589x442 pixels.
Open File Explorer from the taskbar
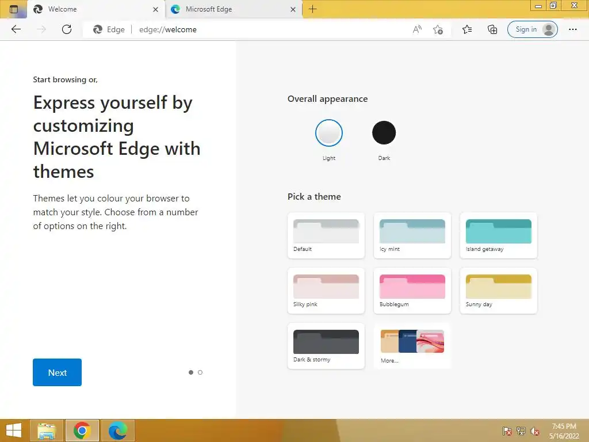[x=47, y=430]
